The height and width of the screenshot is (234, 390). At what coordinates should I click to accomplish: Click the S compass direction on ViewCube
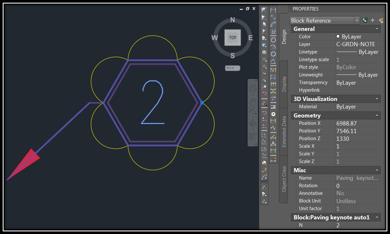coord(233,56)
